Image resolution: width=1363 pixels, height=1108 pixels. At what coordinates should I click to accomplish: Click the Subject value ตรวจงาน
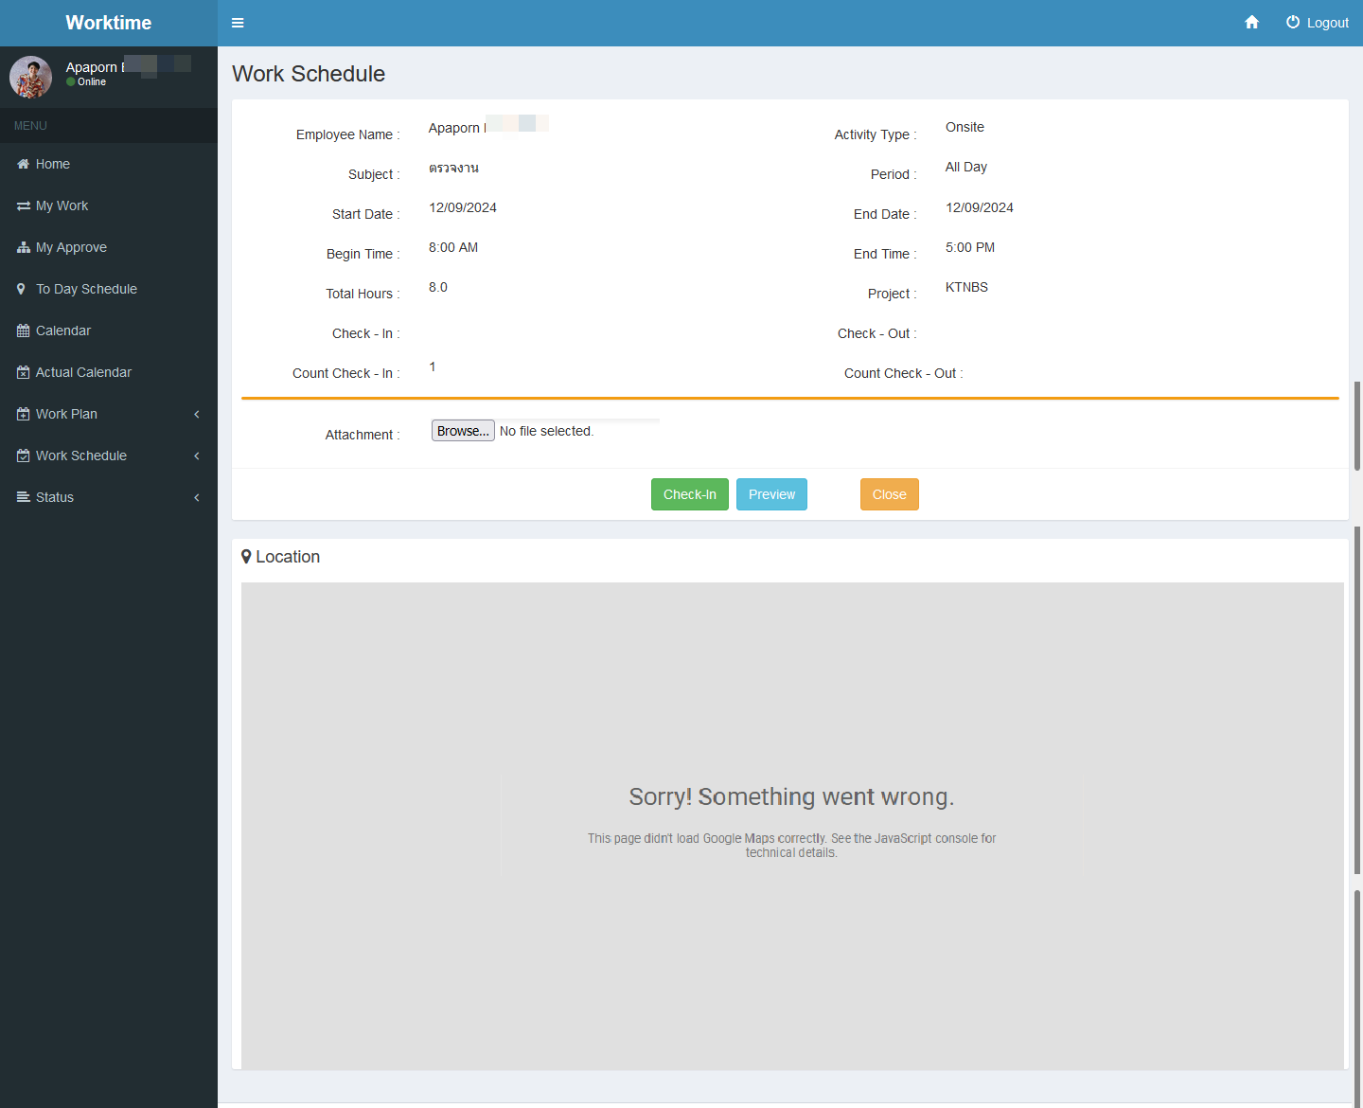click(453, 168)
